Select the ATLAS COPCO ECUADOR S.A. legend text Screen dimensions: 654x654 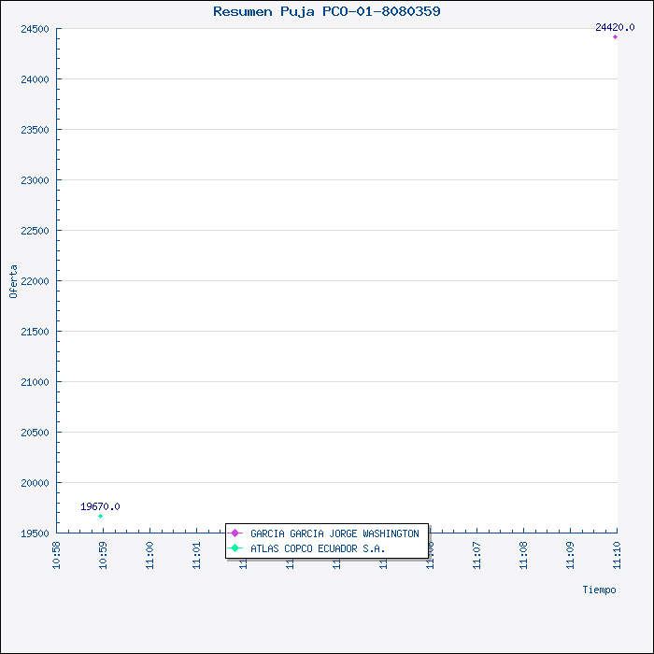(x=318, y=548)
